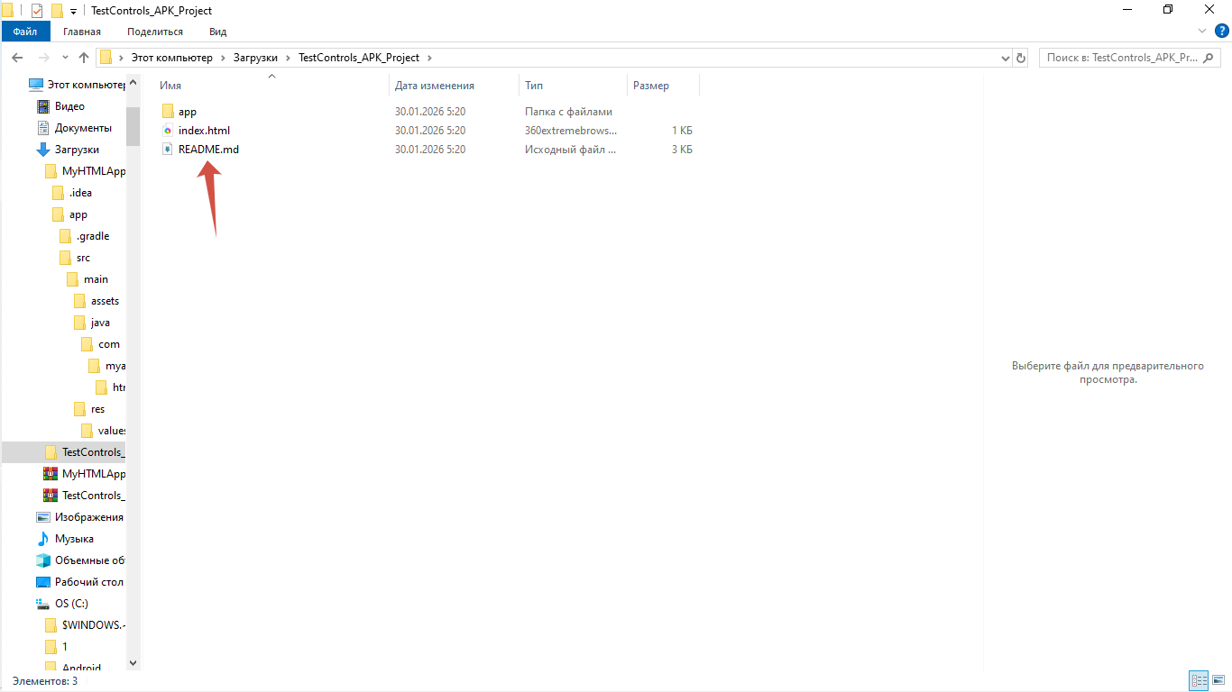
Task: Select the index.html file icon
Action: pyautogui.click(x=167, y=131)
